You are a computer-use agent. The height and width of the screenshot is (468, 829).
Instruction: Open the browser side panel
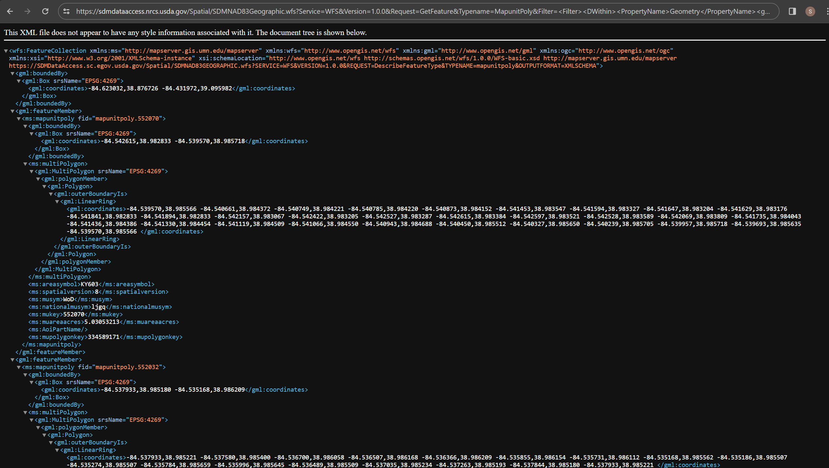(792, 11)
